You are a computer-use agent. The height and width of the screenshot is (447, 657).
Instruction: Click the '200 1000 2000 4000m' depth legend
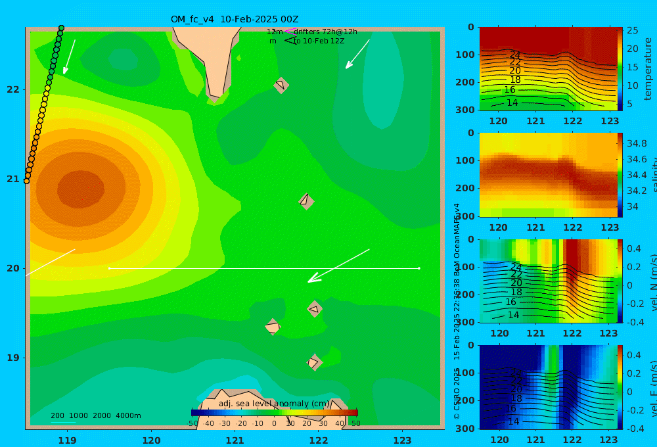[x=96, y=415]
